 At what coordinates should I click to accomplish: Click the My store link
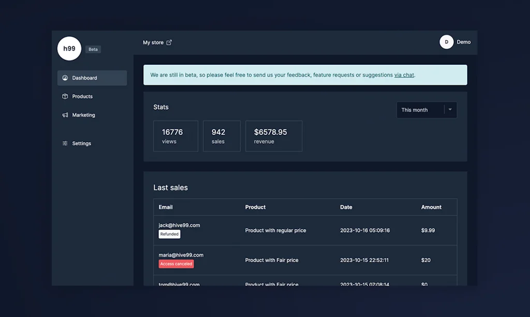(154, 42)
